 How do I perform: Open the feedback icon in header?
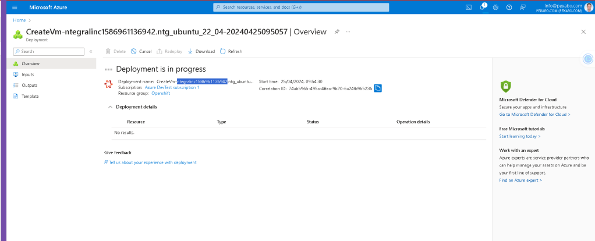(523, 7)
